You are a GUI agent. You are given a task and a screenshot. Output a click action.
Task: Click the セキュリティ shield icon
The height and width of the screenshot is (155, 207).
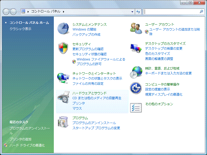point(63,48)
